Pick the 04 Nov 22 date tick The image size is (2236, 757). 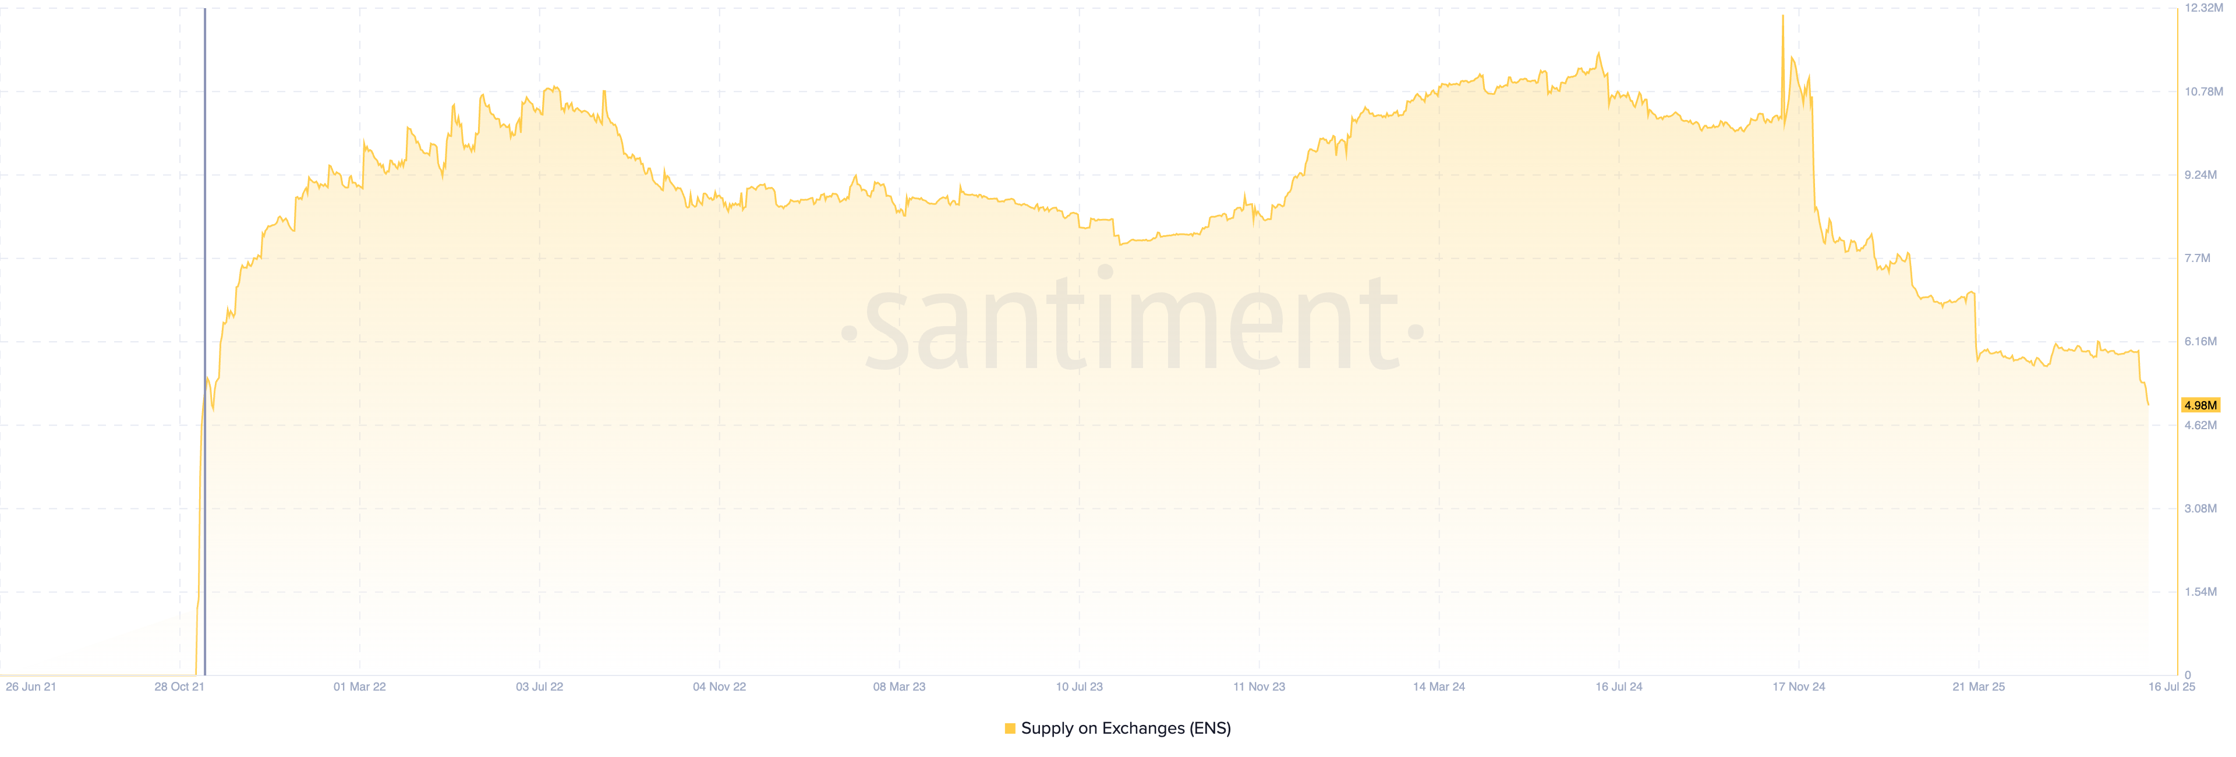pos(719,687)
